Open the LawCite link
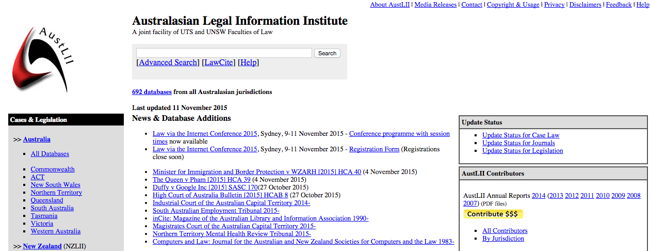The width and height of the screenshot is (651, 251). 219,62
